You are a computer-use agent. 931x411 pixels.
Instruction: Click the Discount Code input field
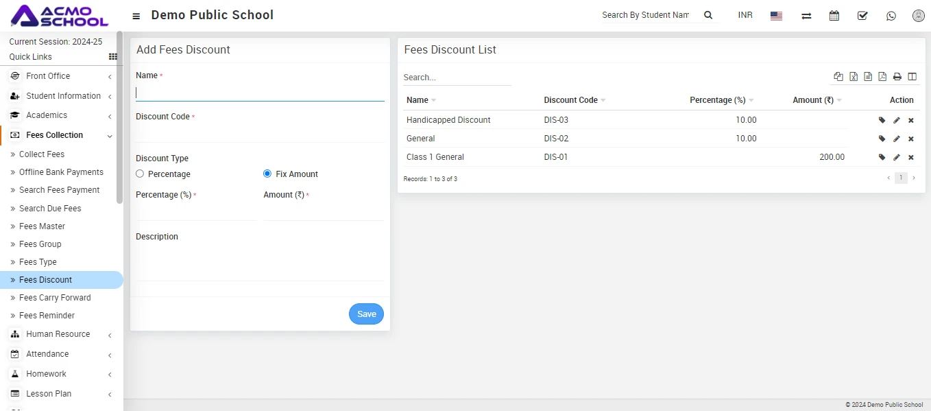pos(260,134)
